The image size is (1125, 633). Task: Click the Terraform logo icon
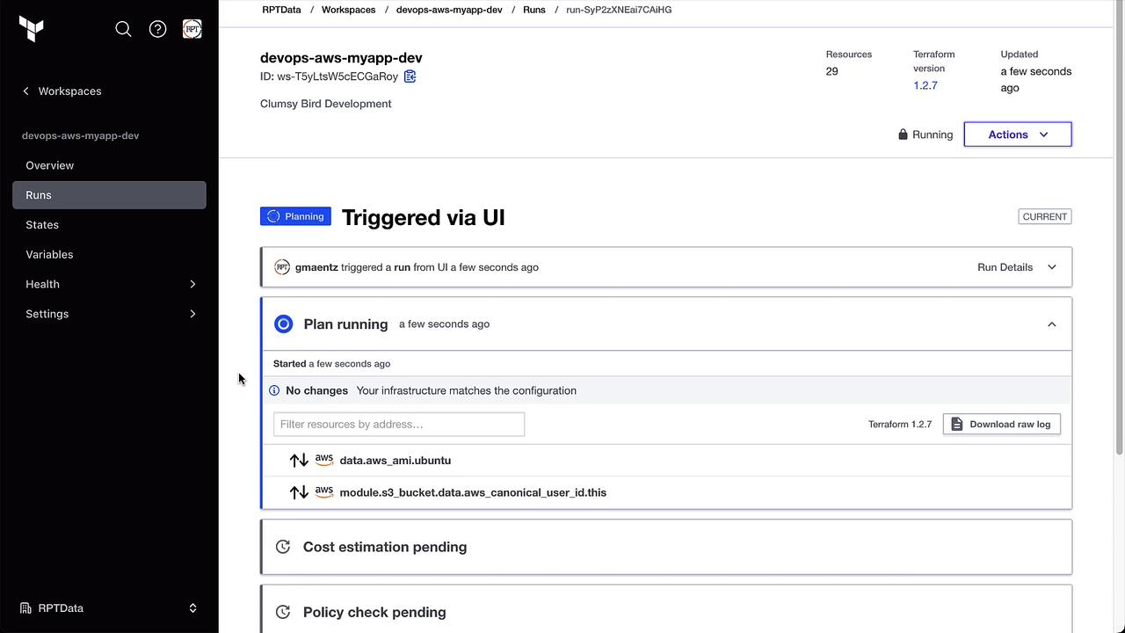click(32, 29)
